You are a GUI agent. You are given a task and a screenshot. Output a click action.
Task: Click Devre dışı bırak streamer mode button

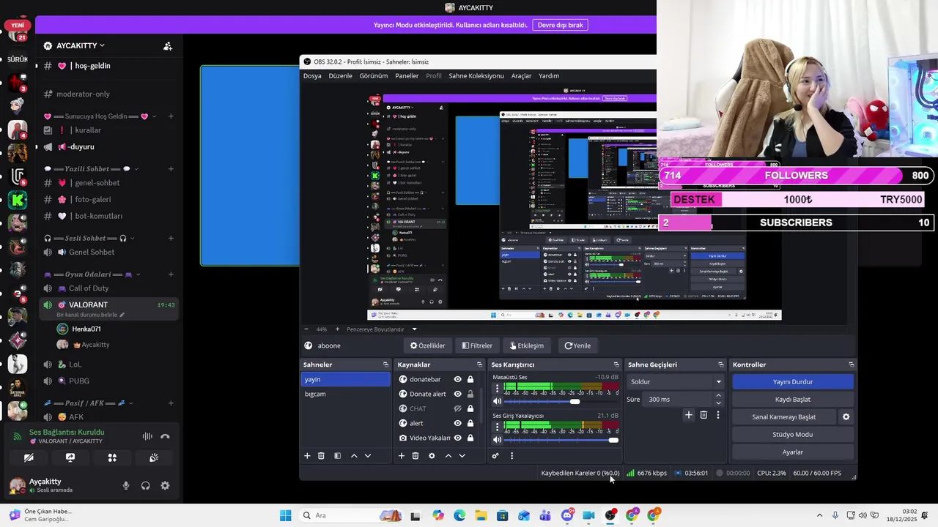[560, 25]
